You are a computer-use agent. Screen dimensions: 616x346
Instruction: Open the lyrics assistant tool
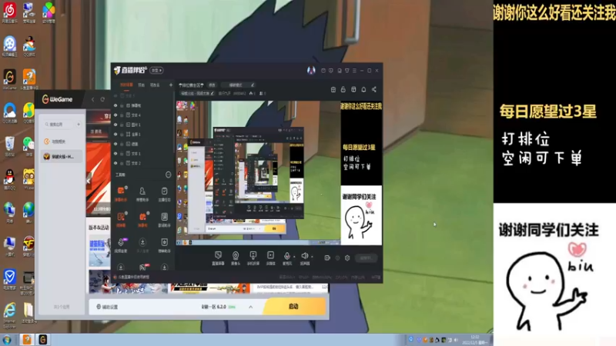[x=164, y=220]
